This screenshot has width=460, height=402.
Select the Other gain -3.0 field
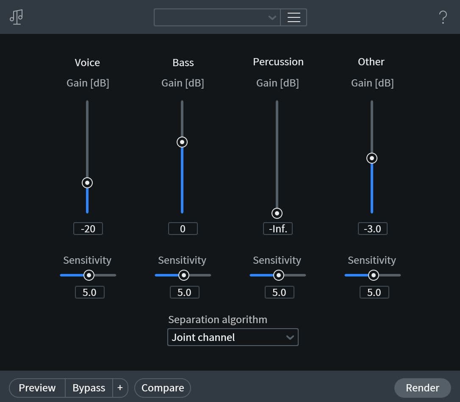pyautogui.click(x=372, y=229)
